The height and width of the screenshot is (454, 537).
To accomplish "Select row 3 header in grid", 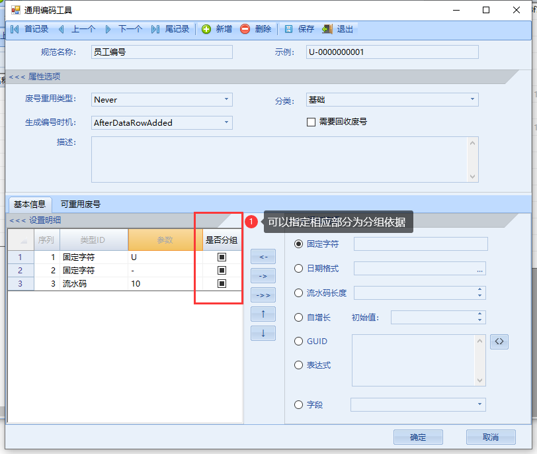I will pyautogui.click(x=21, y=284).
